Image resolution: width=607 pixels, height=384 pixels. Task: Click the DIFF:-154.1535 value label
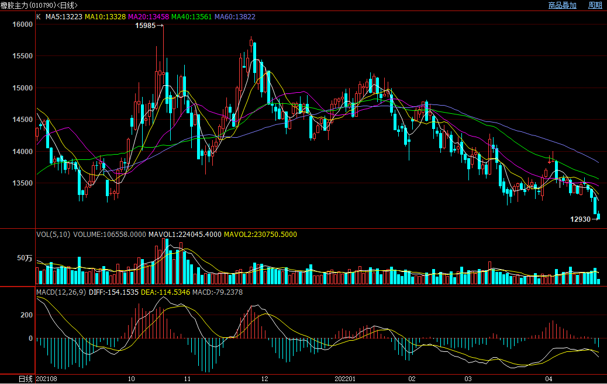(x=114, y=292)
